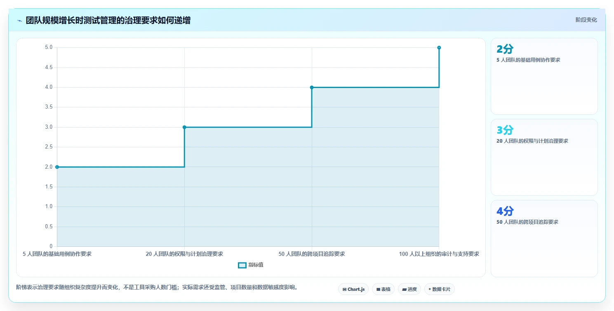Click the data point at value 2.0
Screen dimensions: 614x311
pyautogui.click(x=57, y=167)
